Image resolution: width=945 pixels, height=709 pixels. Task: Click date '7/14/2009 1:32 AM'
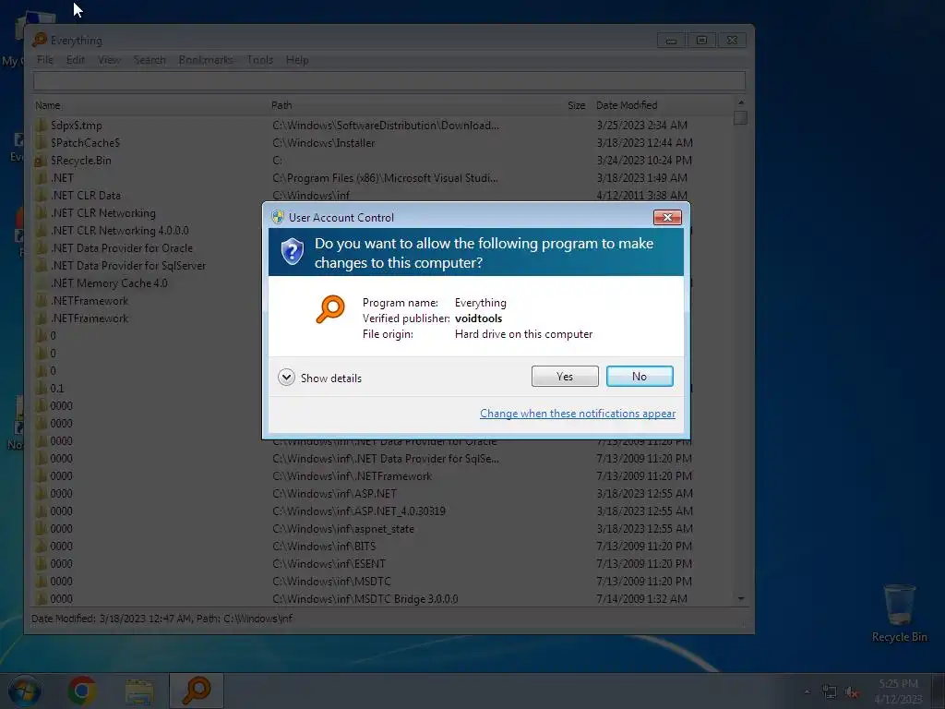coord(642,598)
